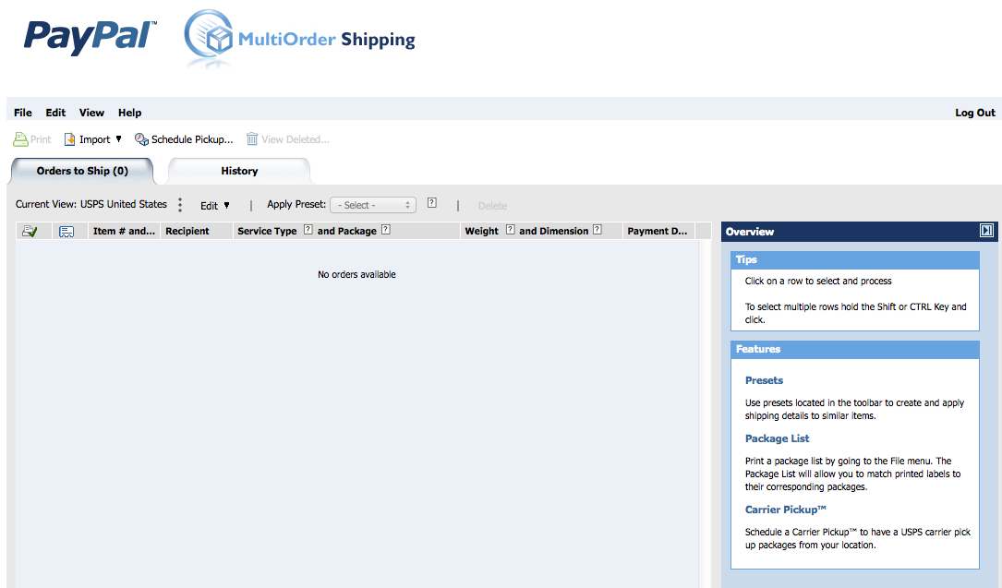Collapse the Overview panel with arrow icon

pyautogui.click(x=986, y=231)
